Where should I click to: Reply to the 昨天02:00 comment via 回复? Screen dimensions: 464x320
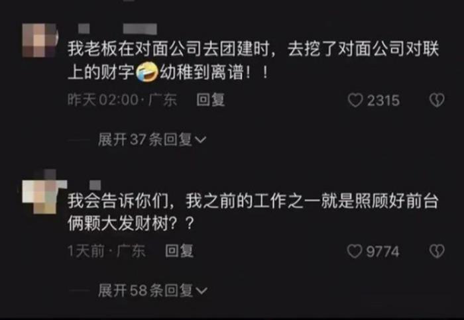pos(211,99)
